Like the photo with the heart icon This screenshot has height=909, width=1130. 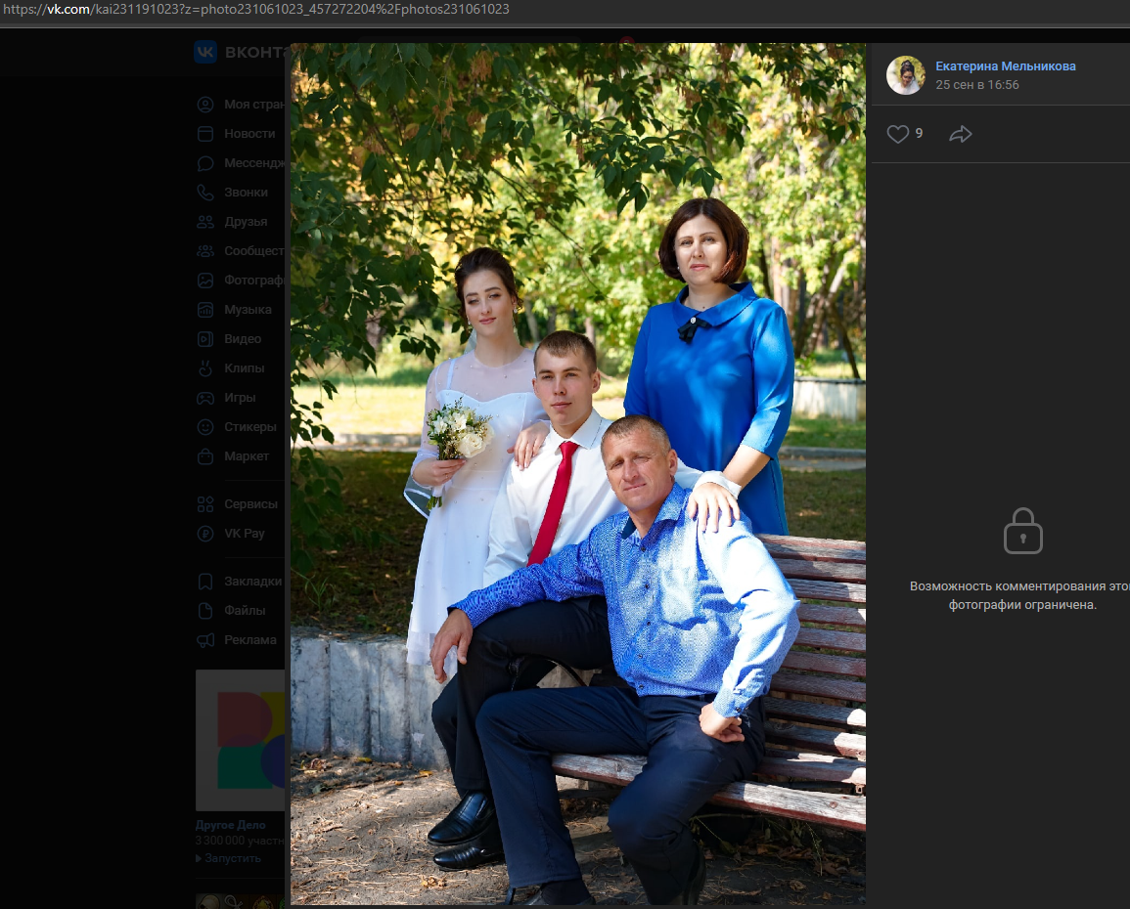click(897, 134)
